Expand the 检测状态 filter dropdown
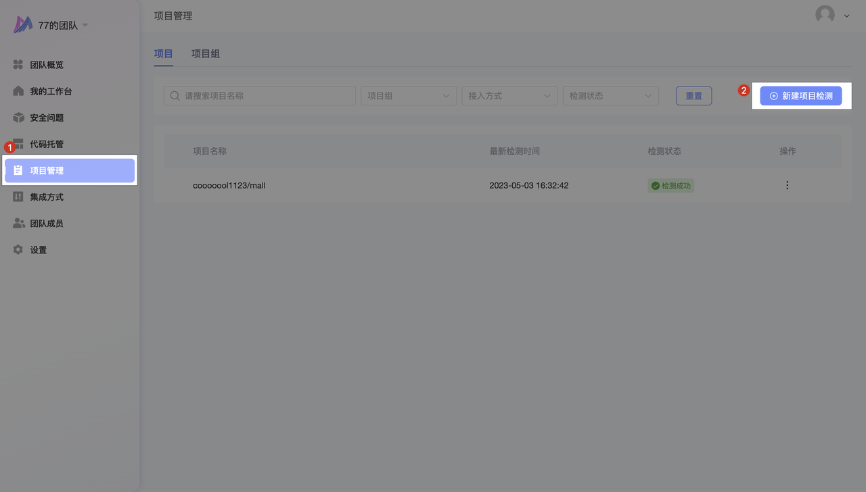The image size is (866, 492). (610, 96)
